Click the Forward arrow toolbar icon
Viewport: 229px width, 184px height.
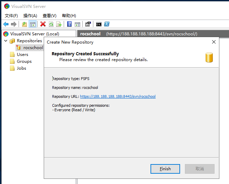[x=14, y=24]
